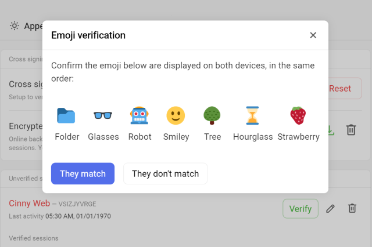Image resolution: width=372 pixels, height=247 pixels.
Task: Click the Folder emoji icon
Action: click(x=66, y=115)
